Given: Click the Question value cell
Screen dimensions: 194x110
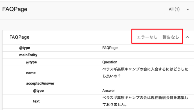Looking at the screenshot, I should [110, 62].
